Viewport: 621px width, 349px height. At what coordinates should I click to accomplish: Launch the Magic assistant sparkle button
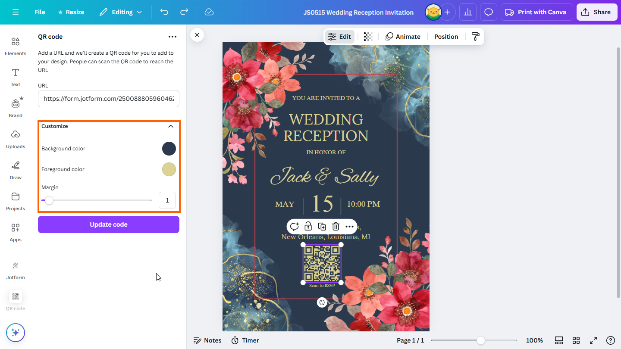(16, 333)
